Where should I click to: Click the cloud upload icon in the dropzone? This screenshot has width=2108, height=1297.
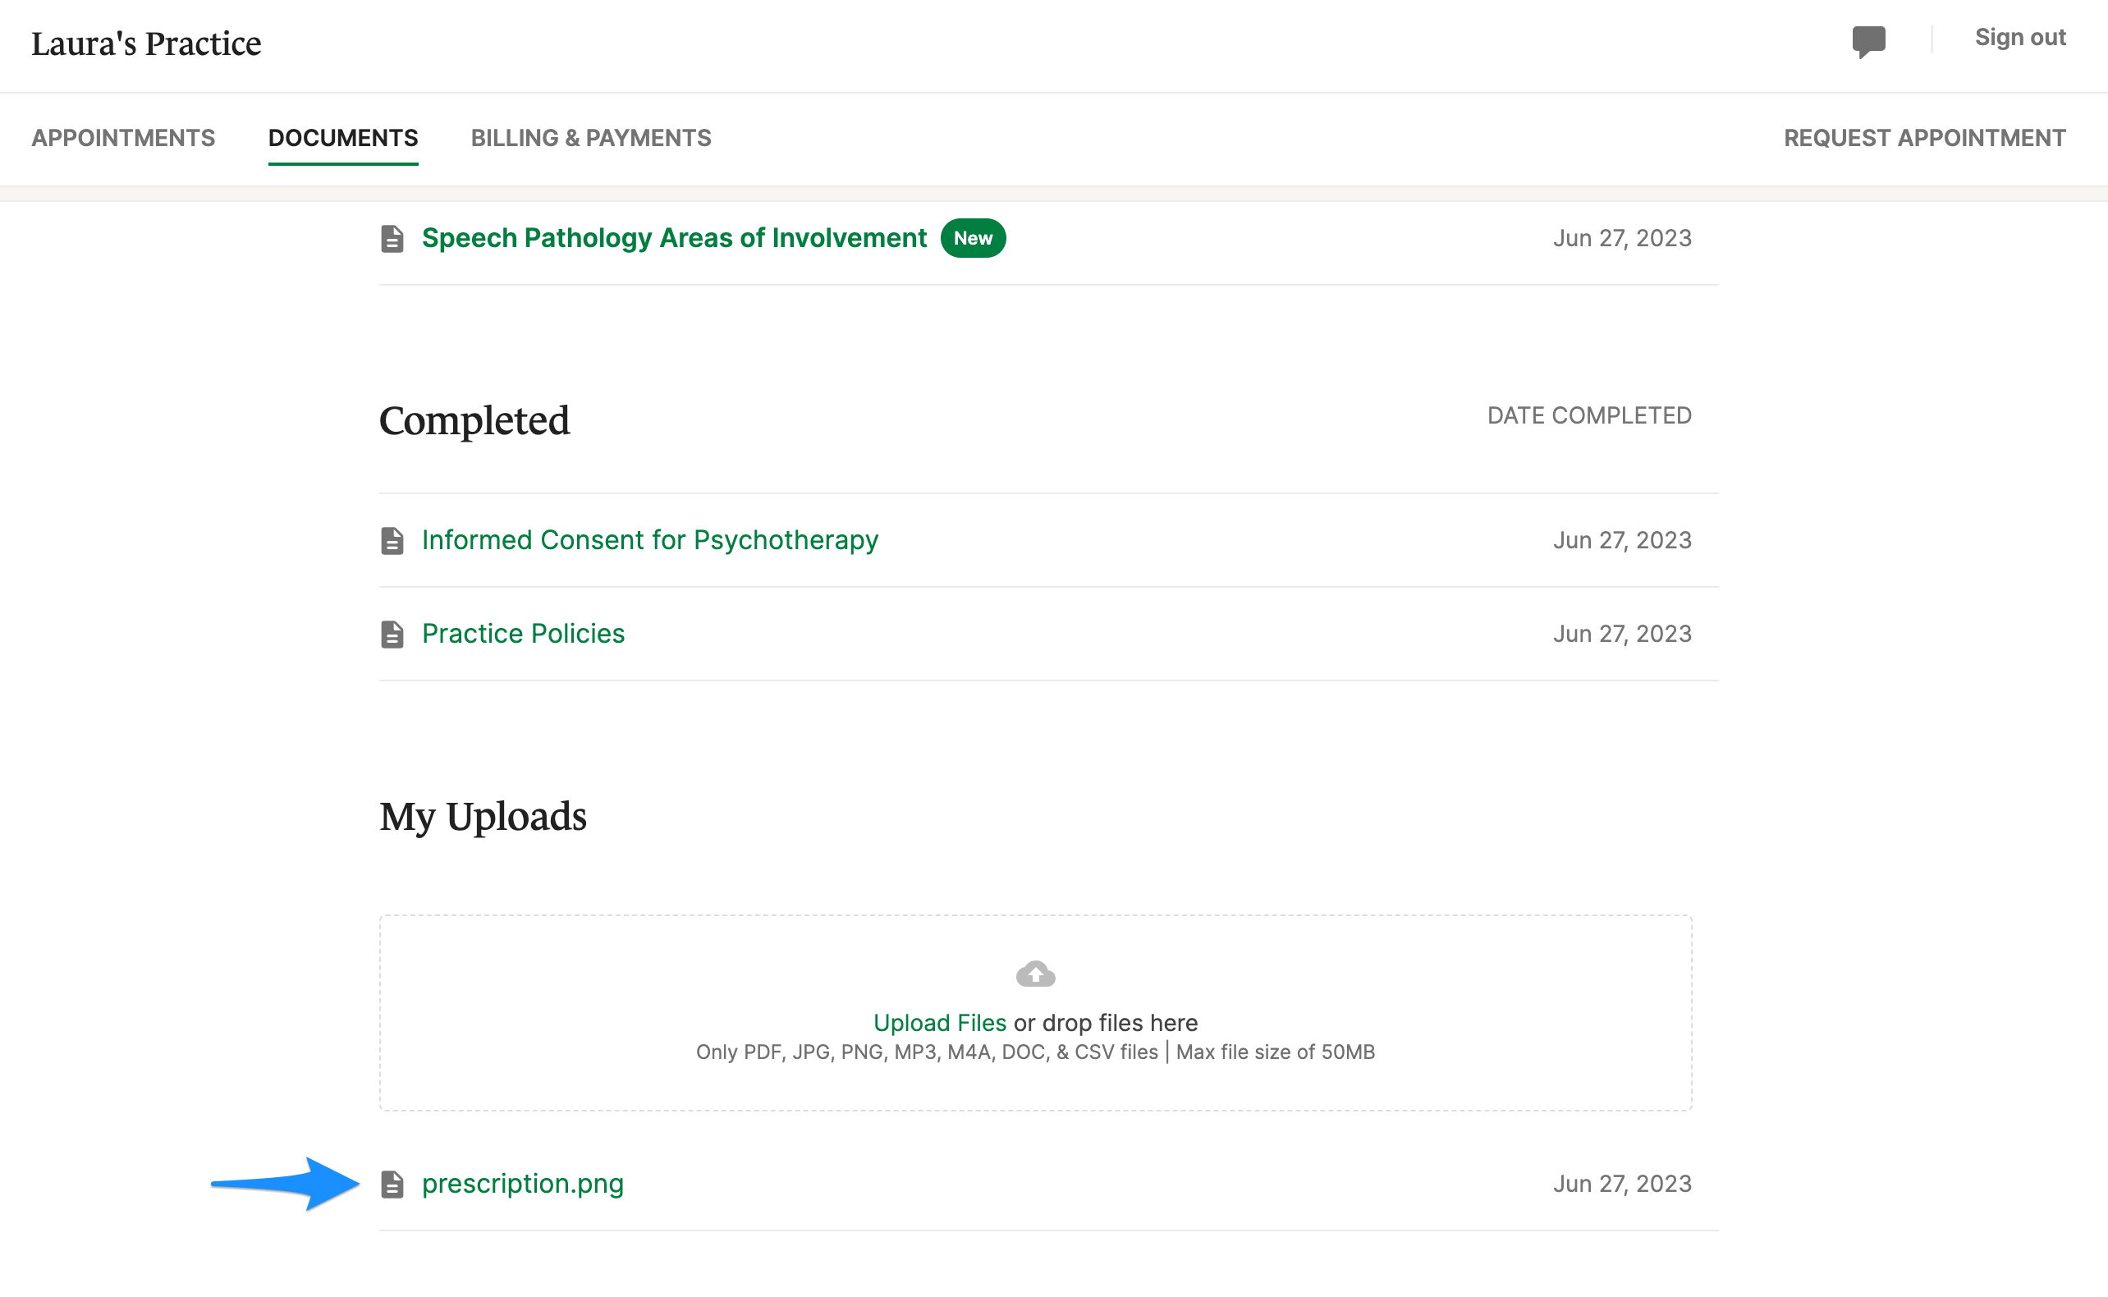pos(1035,973)
